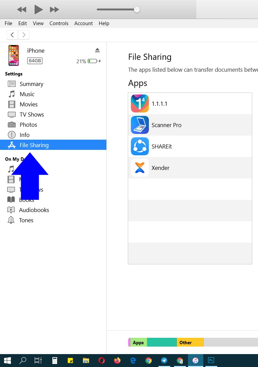
Task: Click the music note icon under On My Device
Action: pyautogui.click(x=11, y=169)
